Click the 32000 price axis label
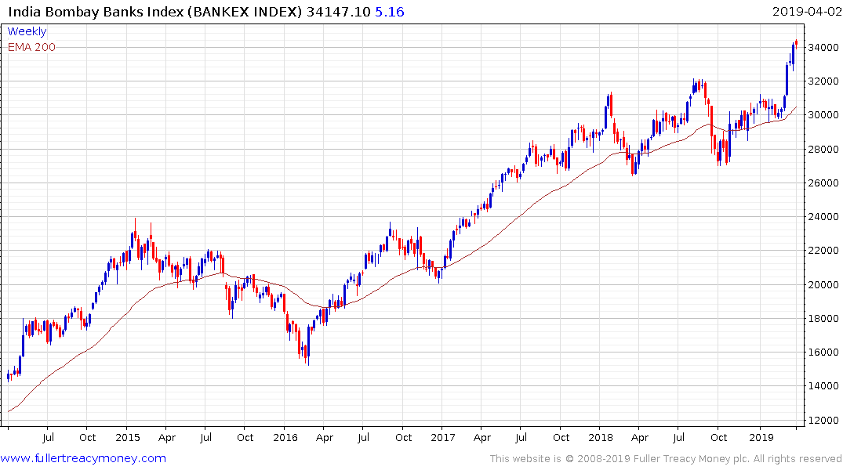This screenshot has width=843, height=470. pos(823,81)
